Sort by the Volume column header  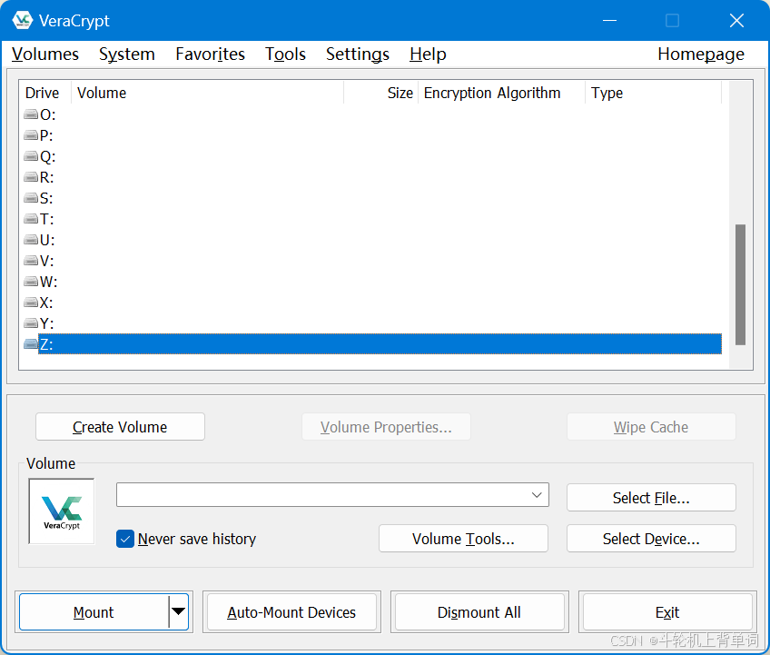(x=207, y=93)
